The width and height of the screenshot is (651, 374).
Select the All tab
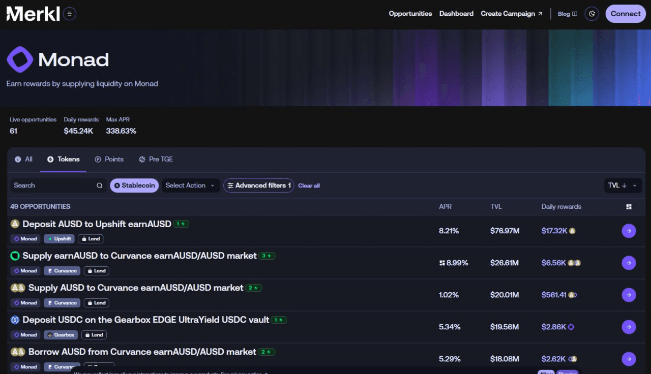point(24,159)
